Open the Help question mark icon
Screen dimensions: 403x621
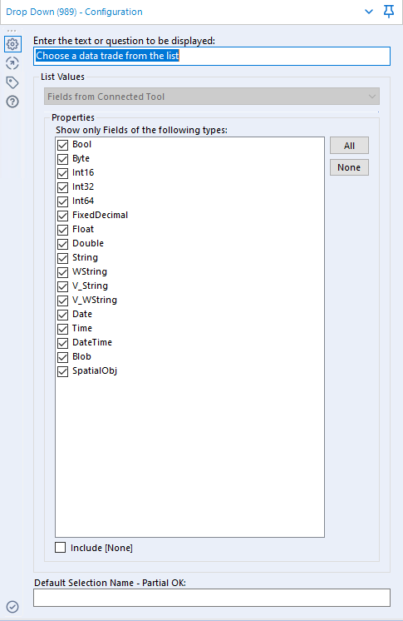(x=12, y=102)
